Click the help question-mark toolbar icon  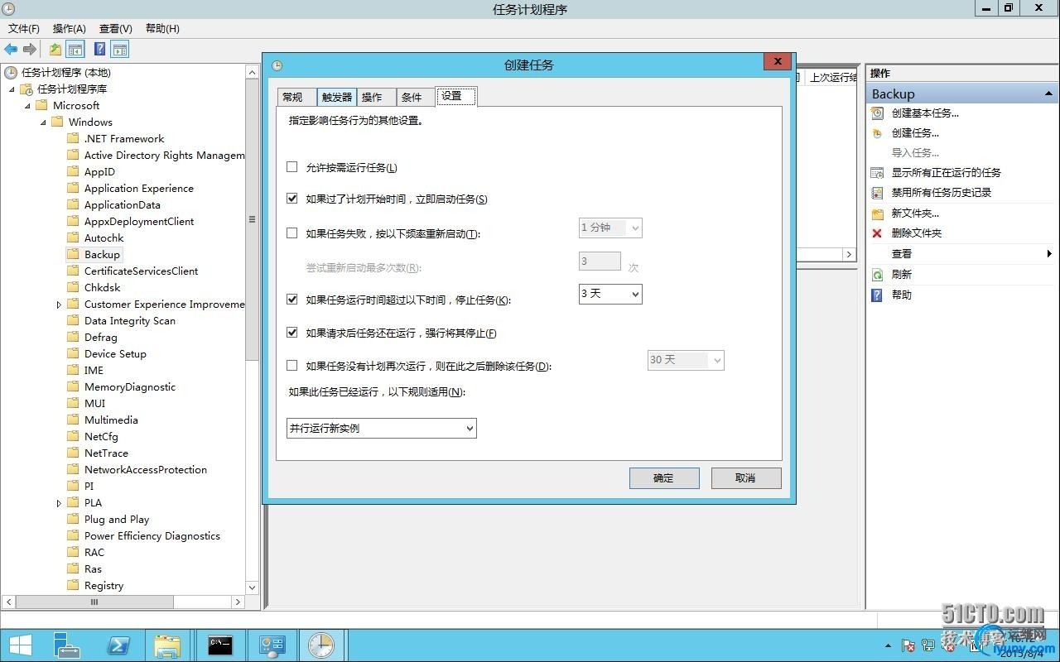pos(99,50)
